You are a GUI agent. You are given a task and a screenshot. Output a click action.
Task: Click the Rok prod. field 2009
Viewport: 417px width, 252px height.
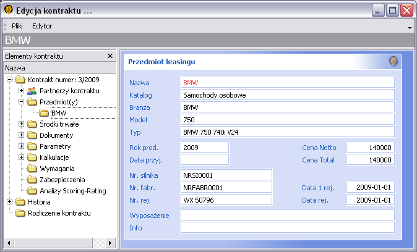point(205,148)
